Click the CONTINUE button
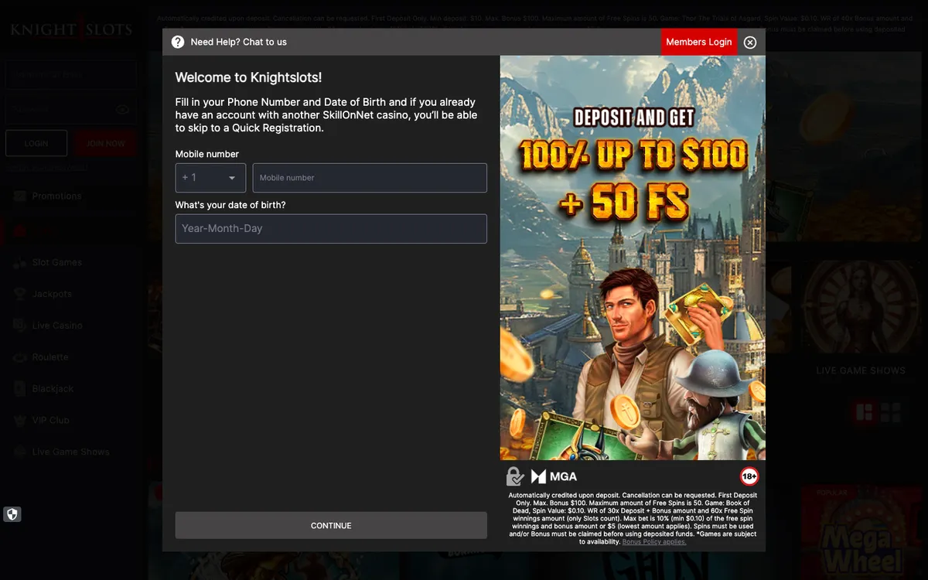 331,525
